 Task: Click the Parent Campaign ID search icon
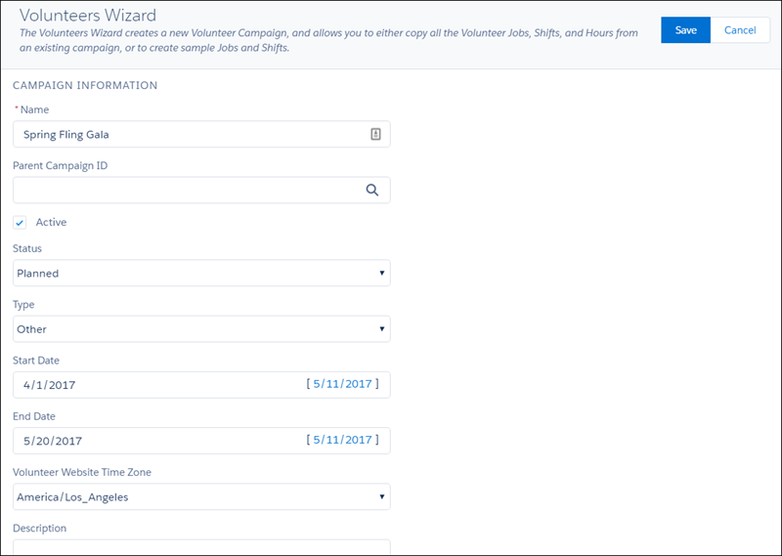(372, 190)
